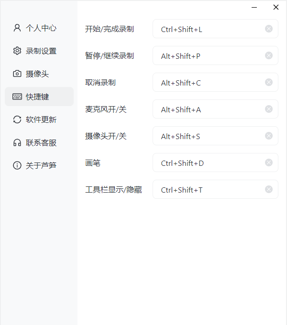Screen dimensions: 287x325
Task: Clear the Ctrl+Shift+T shortcut
Action: (x=269, y=189)
